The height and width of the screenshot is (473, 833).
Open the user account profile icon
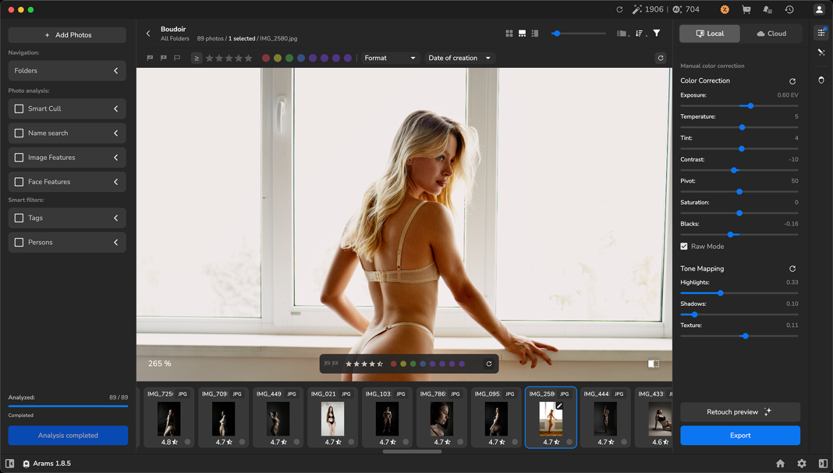pyautogui.click(x=819, y=9)
